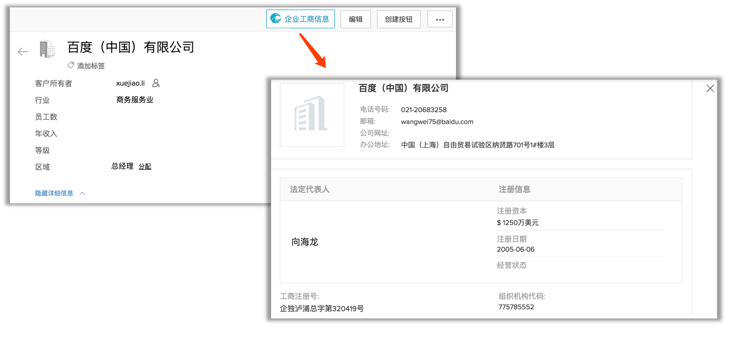The height and width of the screenshot is (359, 732).
Task: Open the more options ellipsis menu
Action: [x=440, y=19]
